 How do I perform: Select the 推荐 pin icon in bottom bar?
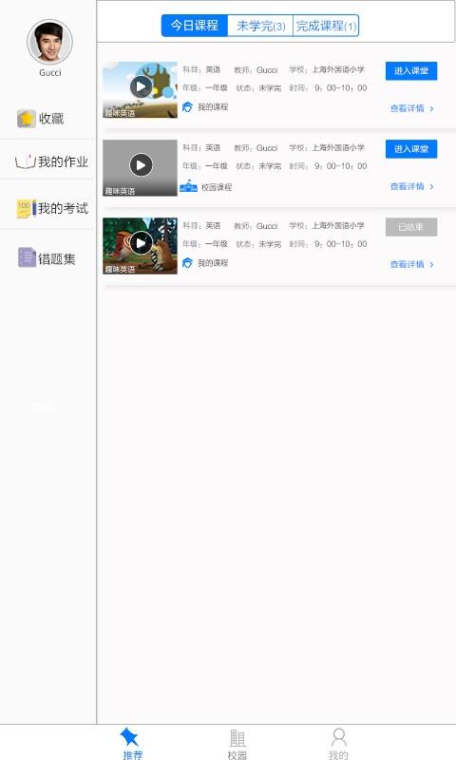coord(130,737)
